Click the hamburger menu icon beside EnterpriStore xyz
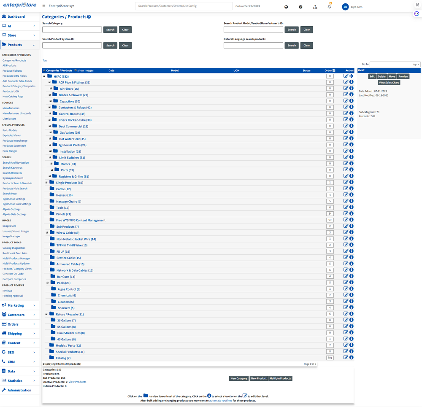 click(x=44, y=6)
